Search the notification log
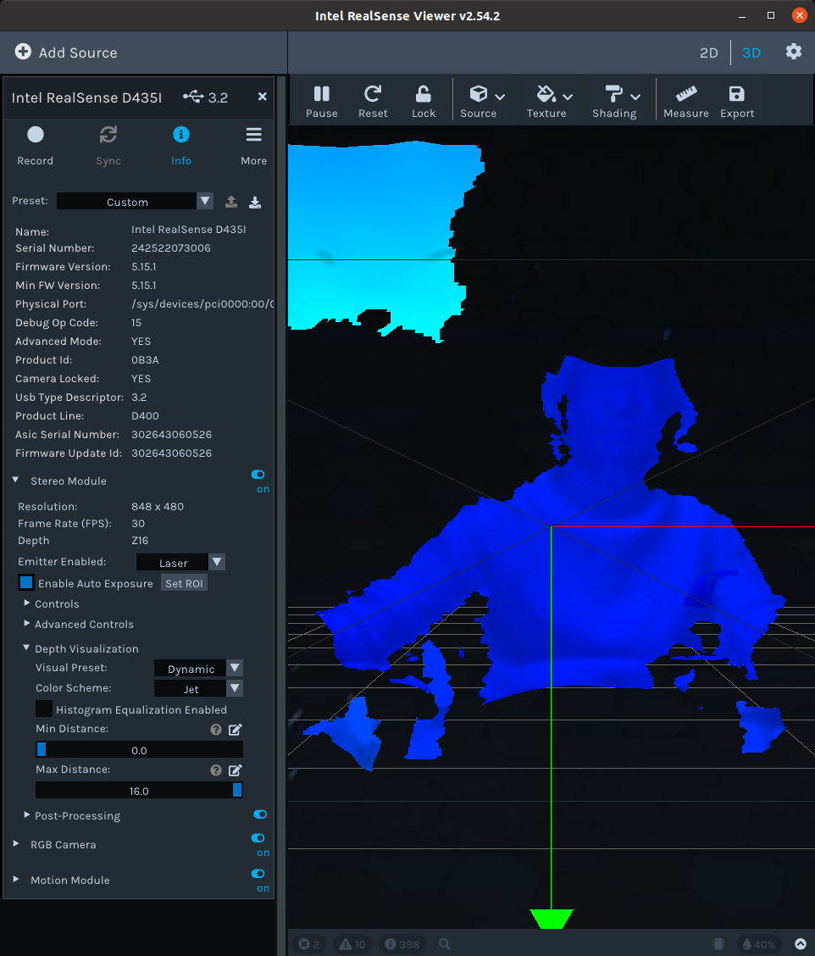 click(445, 944)
